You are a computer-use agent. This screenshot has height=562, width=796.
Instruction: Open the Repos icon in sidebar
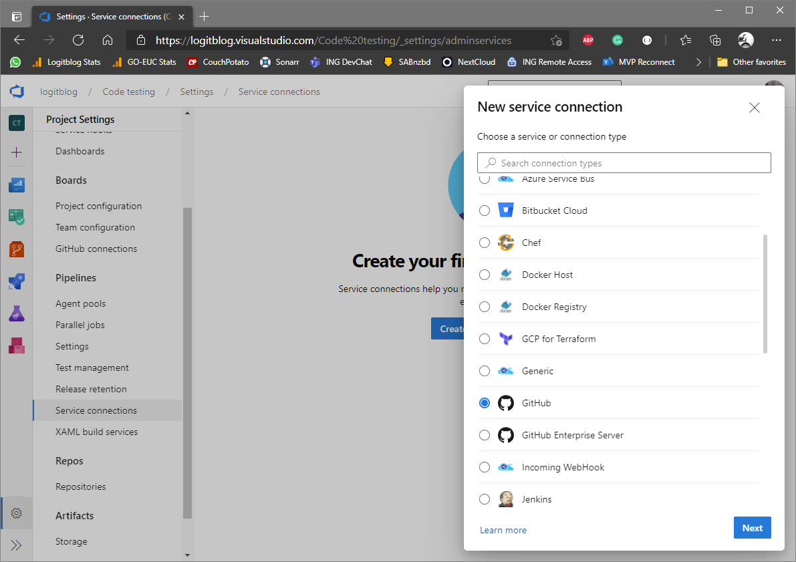click(17, 249)
